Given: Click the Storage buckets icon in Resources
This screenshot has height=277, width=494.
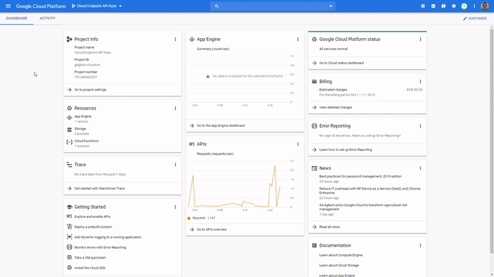Looking at the screenshot, I should (69, 130).
